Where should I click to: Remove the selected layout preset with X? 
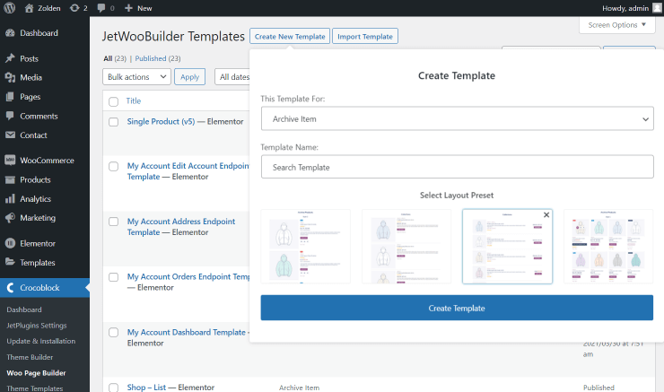[546, 214]
